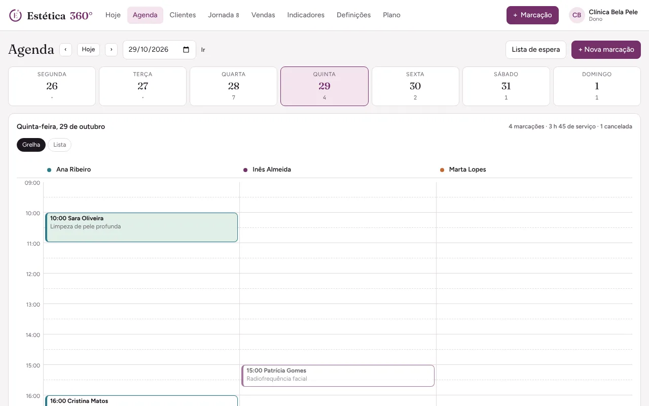Viewport: 649px width, 406px height.
Task: Click the Agenda nav tab
Action: (x=145, y=15)
